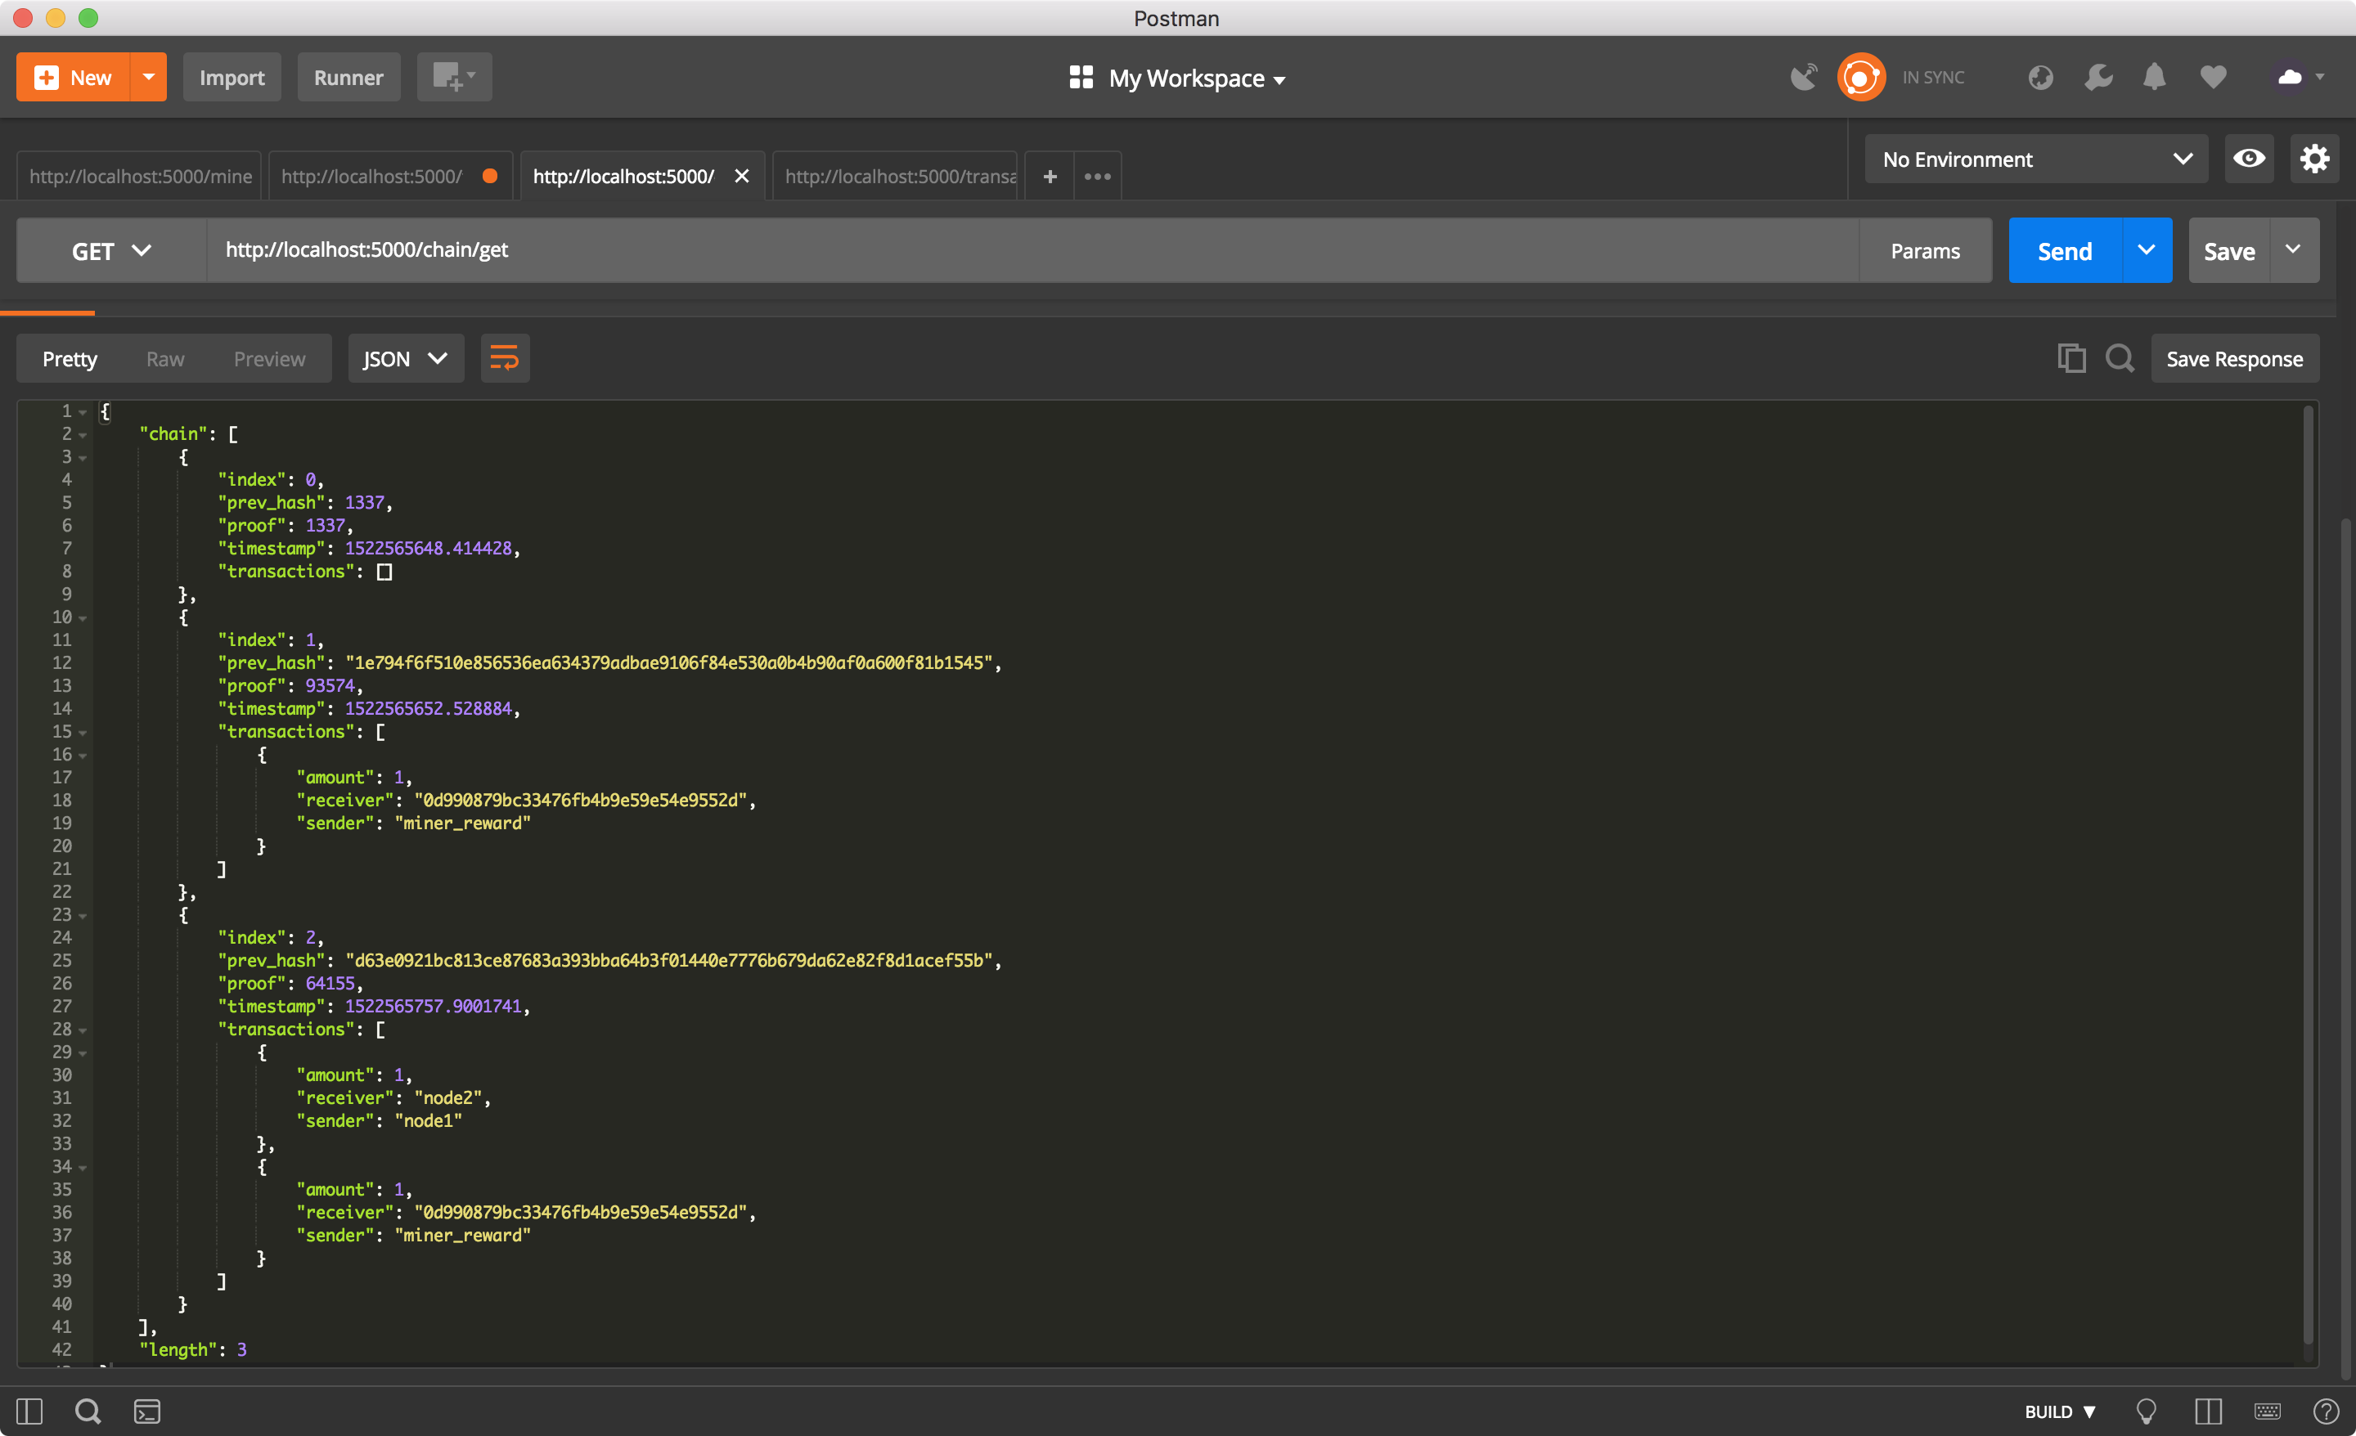Open the BUILD mode dropdown
The height and width of the screenshot is (1436, 2356).
[x=2061, y=1411]
